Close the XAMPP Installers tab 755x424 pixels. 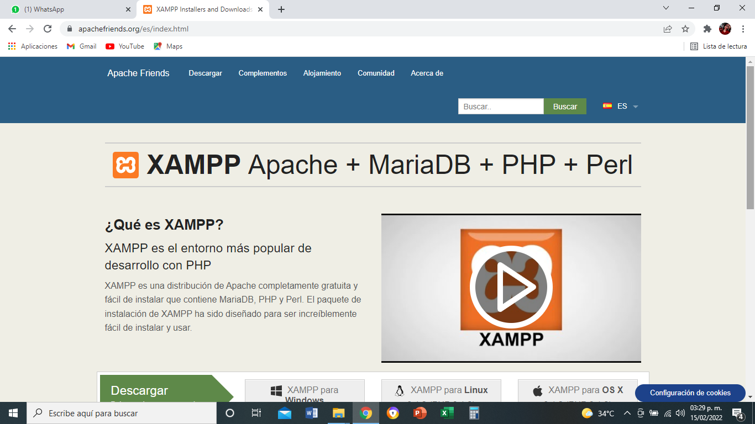(x=260, y=9)
